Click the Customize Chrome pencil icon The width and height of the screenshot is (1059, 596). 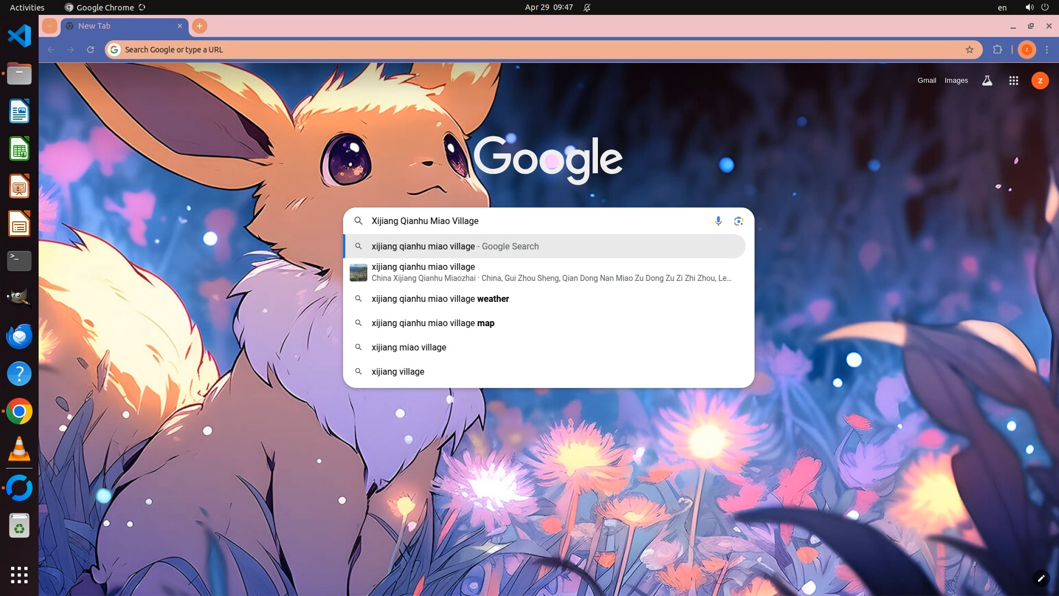pos(1040,578)
